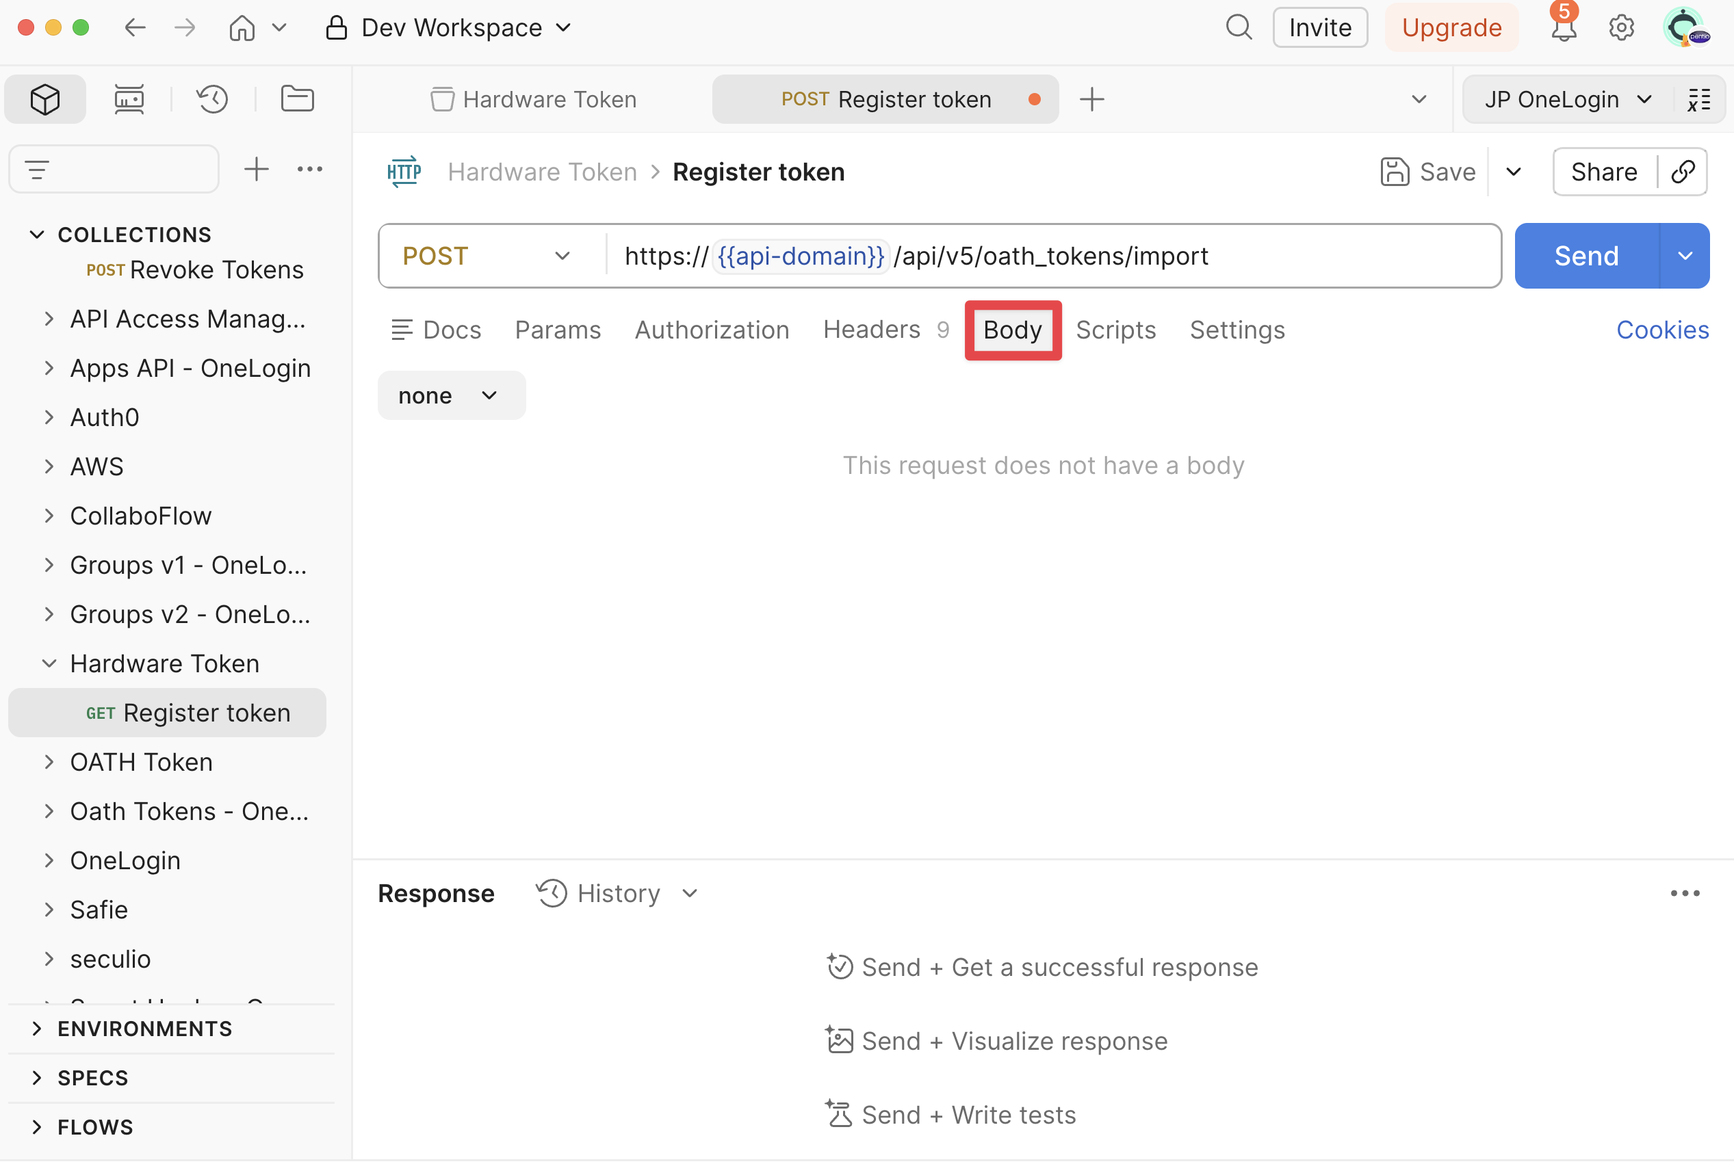The height and width of the screenshot is (1164, 1734).
Task: Open the JP OneLogin environment dropdown
Action: click(1568, 98)
